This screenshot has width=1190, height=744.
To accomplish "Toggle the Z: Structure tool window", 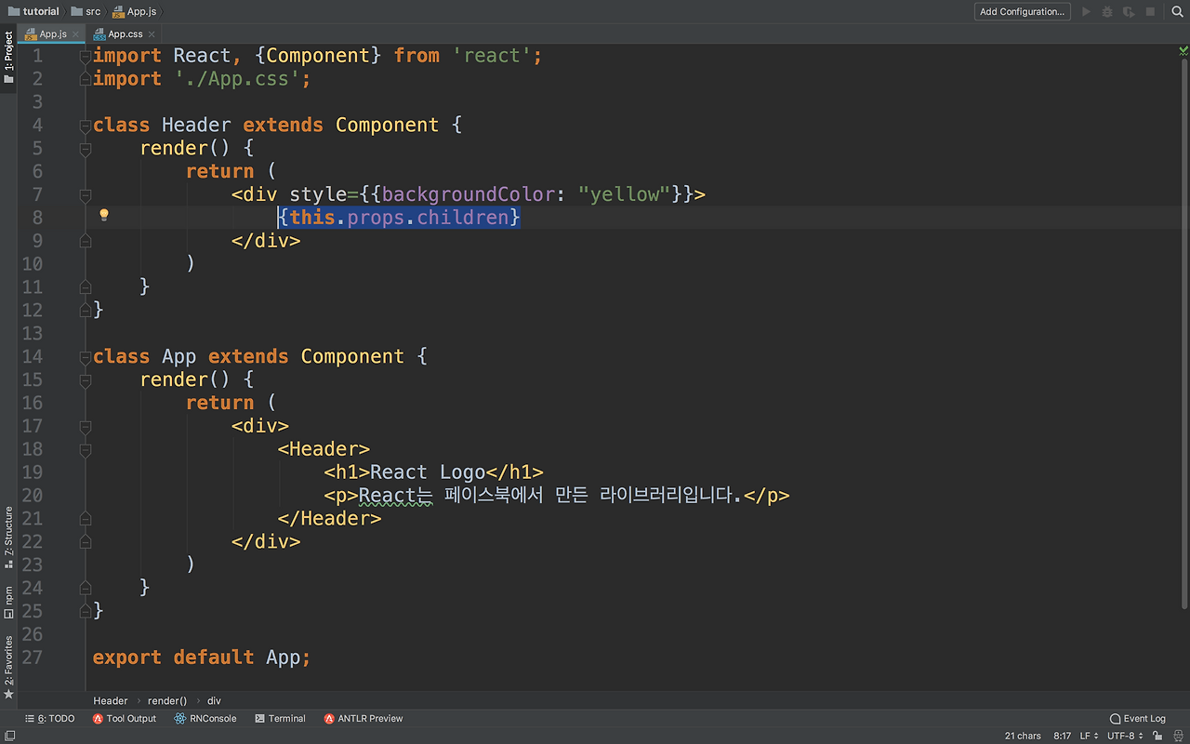I will click(8, 538).
